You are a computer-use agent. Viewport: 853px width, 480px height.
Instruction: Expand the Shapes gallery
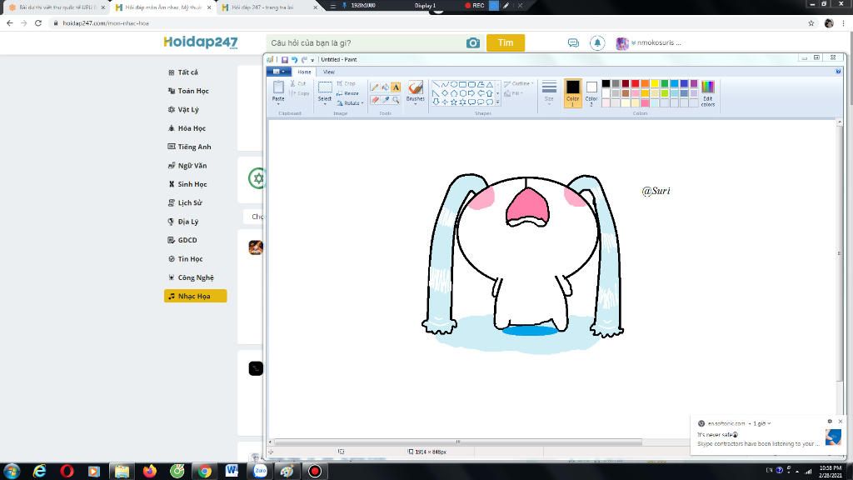[497, 102]
